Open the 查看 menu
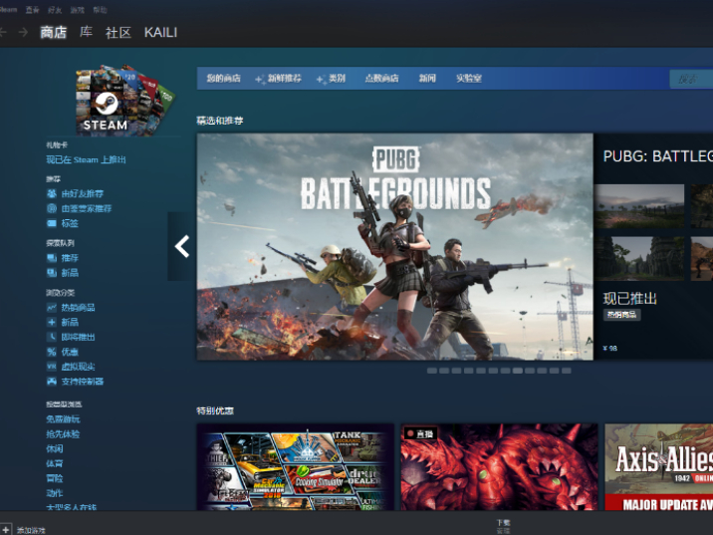This screenshot has height=535, width=713. [x=32, y=10]
